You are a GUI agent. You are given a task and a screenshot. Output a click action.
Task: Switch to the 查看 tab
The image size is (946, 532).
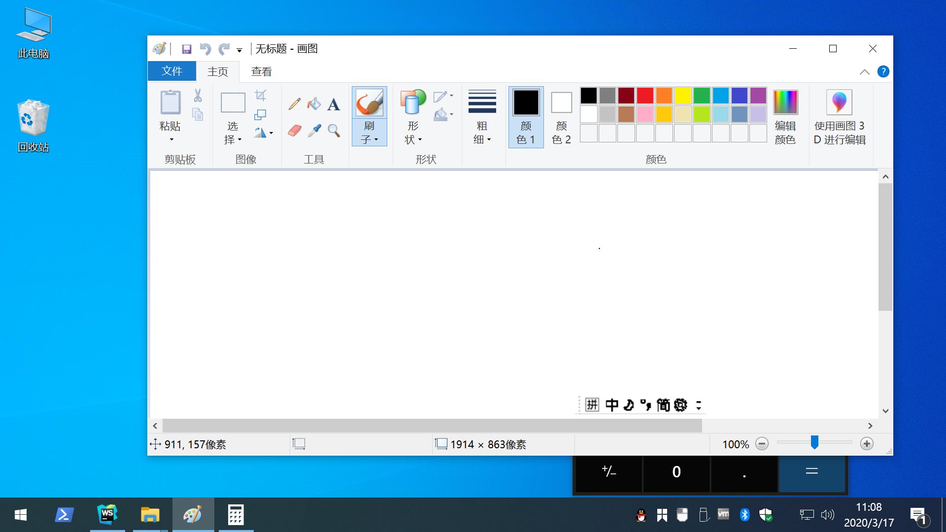(x=261, y=72)
